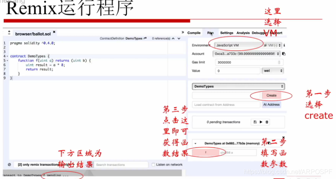336x179 pixels.
Task: Click the Create button
Action: [x=271, y=96]
